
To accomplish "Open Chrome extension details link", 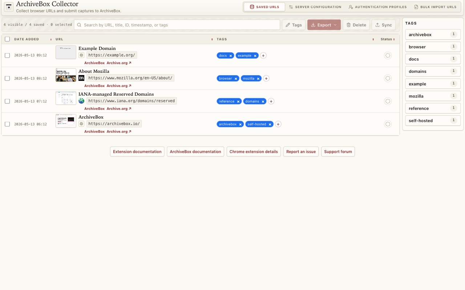I will point(254,152).
